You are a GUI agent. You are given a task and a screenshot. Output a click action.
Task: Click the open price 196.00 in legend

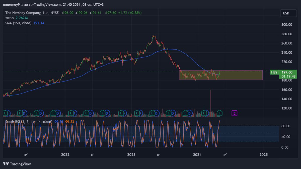68,13
